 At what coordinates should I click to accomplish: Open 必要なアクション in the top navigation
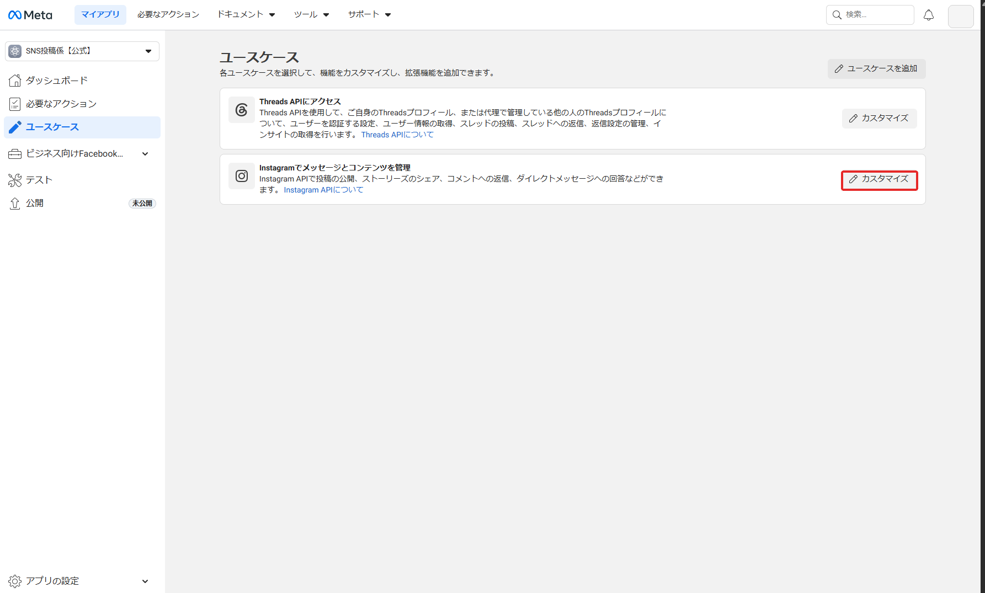[x=168, y=15]
